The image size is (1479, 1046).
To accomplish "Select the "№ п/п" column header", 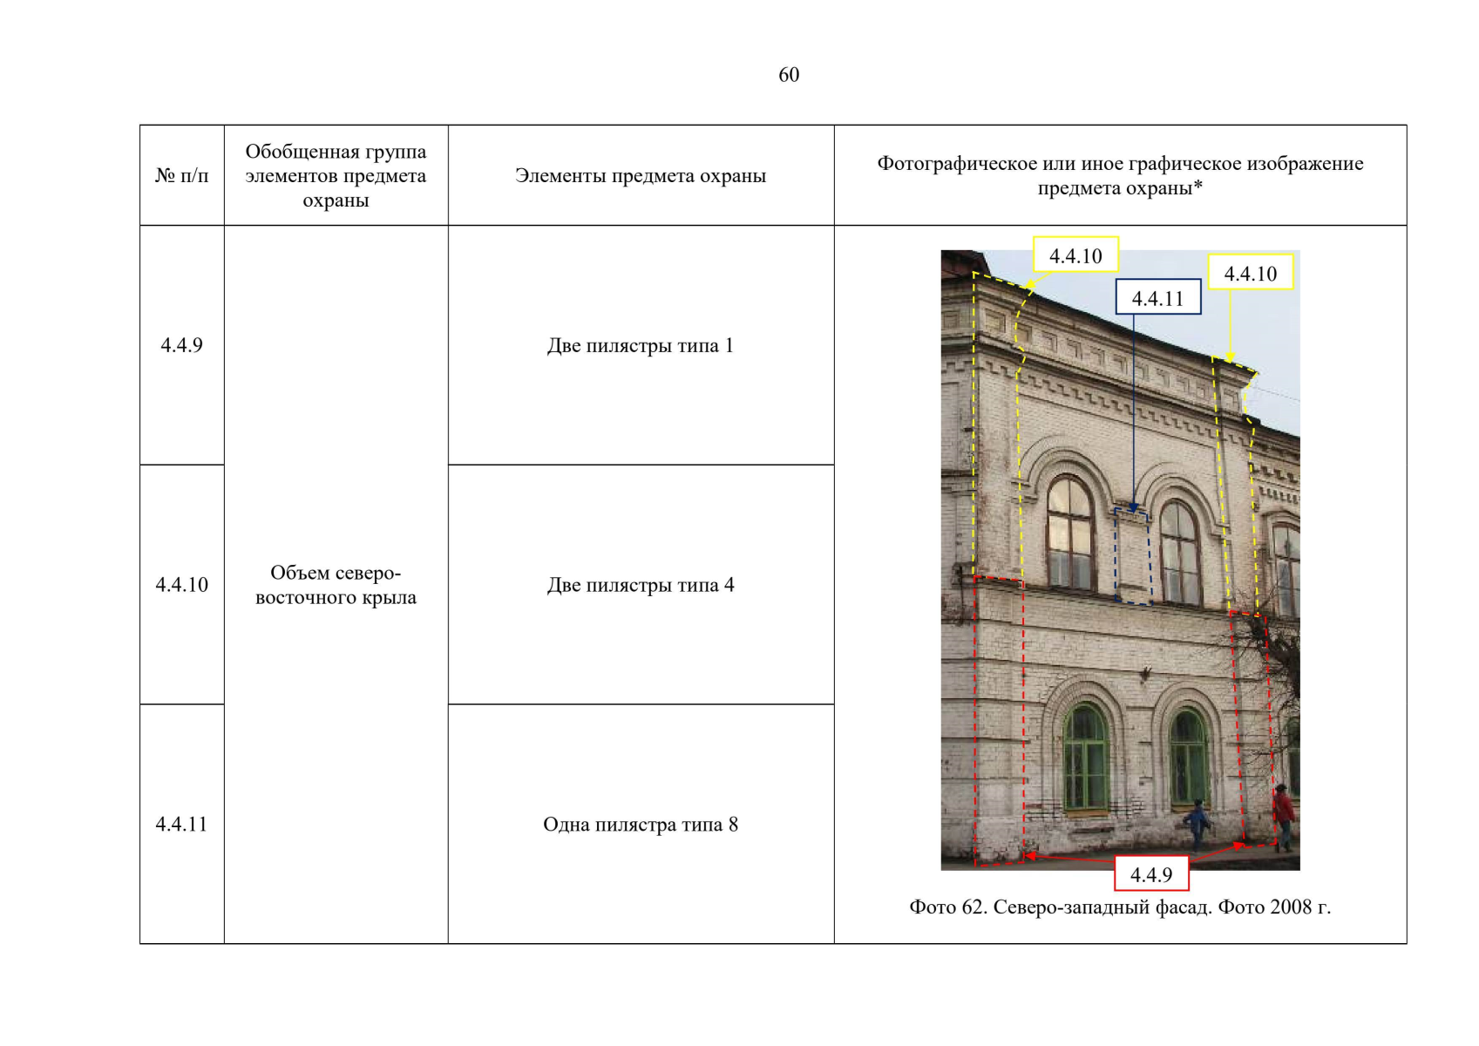I will (181, 176).
